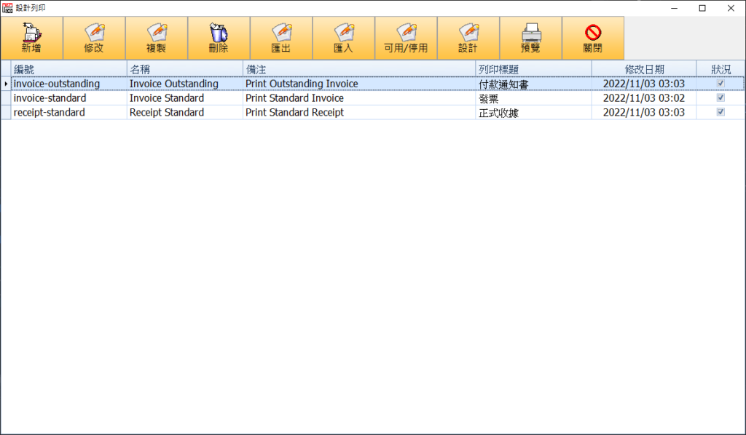Viewport: 746px width, 435px height.
Task: Click the 列印標題 column header
Action: click(533, 69)
